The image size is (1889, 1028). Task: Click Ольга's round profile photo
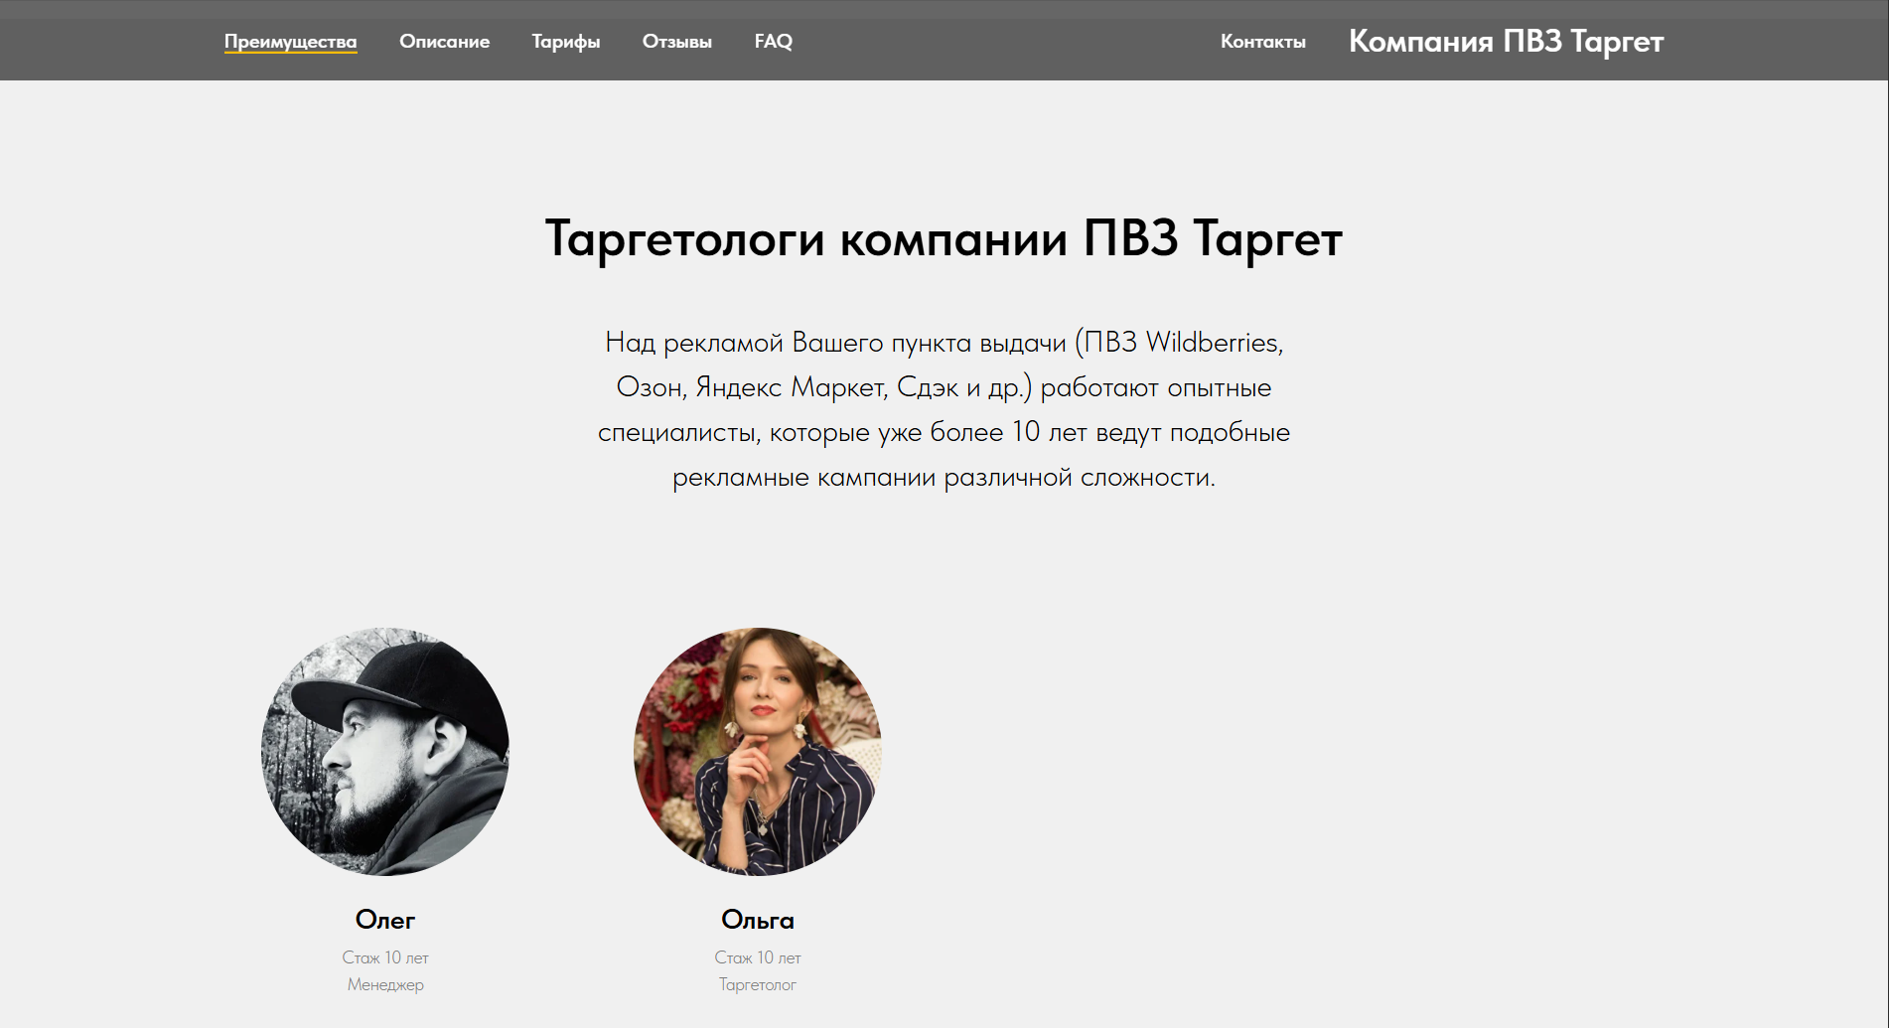[758, 752]
